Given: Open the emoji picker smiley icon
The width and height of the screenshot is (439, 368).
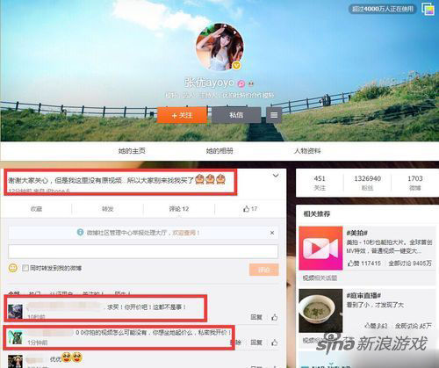Looking at the screenshot, I should click(x=13, y=268).
